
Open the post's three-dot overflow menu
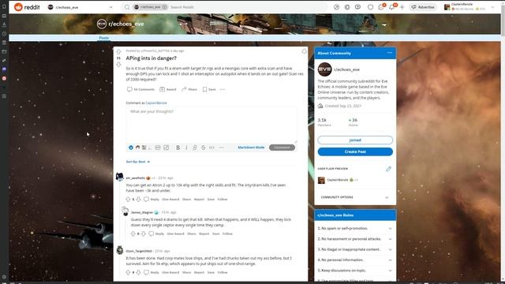[223, 89]
